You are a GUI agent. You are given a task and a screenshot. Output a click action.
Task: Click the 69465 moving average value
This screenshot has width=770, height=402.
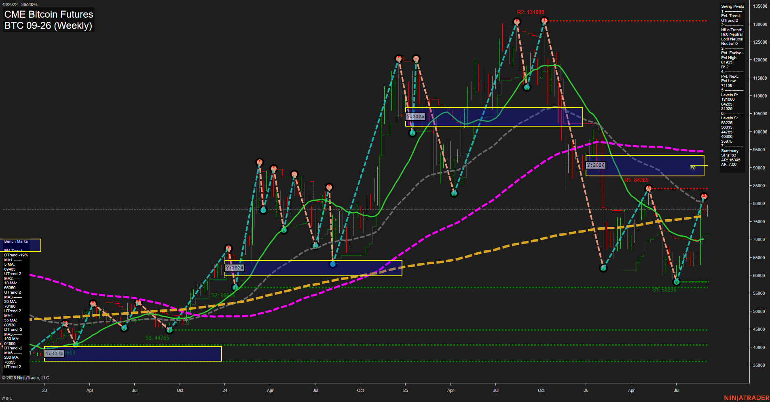click(x=10, y=269)
